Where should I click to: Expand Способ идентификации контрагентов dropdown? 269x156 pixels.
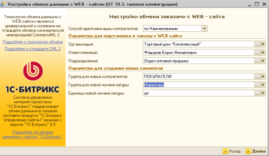[204, 28]
